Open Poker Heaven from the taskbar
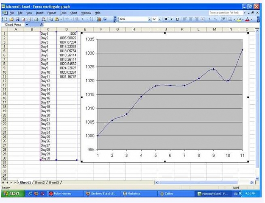Screen dimensions: 265x203 coord(64,194)
